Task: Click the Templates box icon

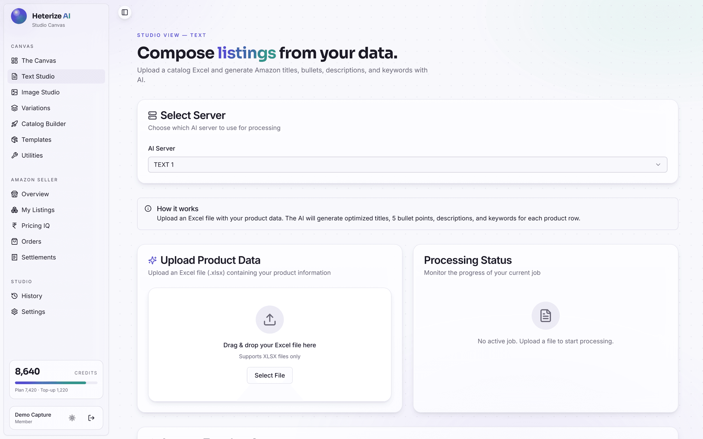Action: point(15,140)
